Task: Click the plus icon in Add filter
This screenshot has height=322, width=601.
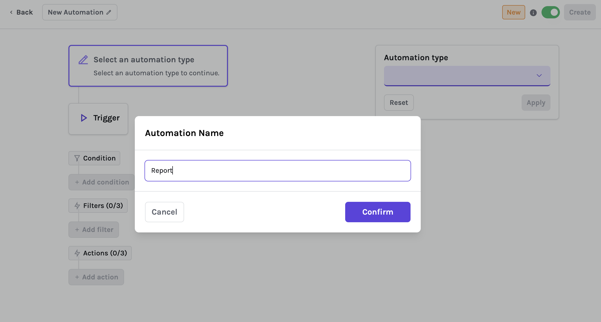Action: tap(77, 230)
